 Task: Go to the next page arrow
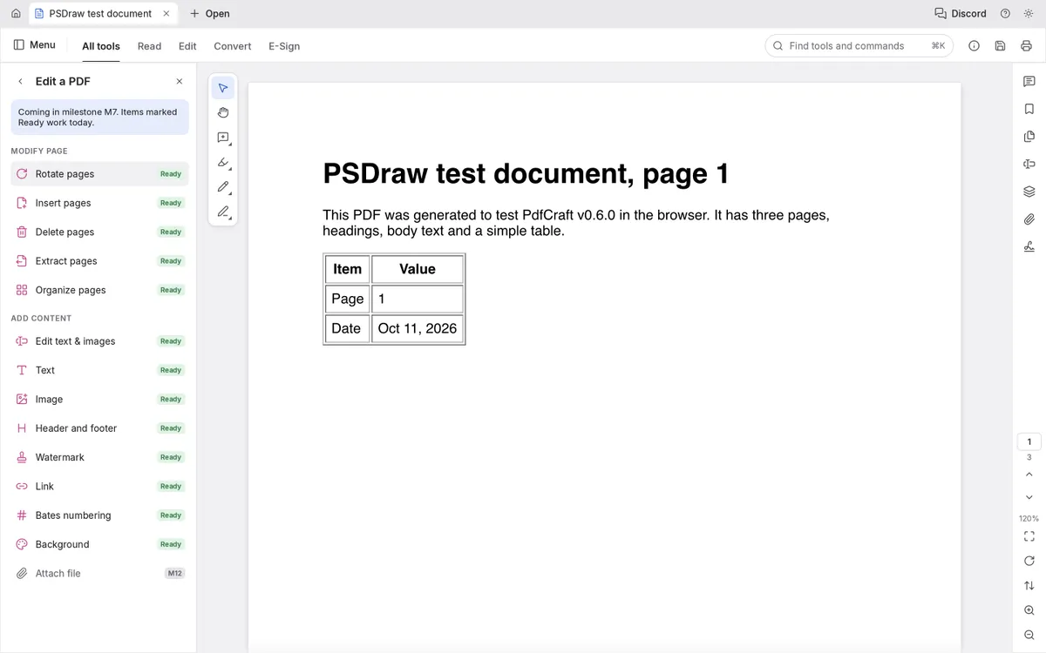pos(1029,497)
